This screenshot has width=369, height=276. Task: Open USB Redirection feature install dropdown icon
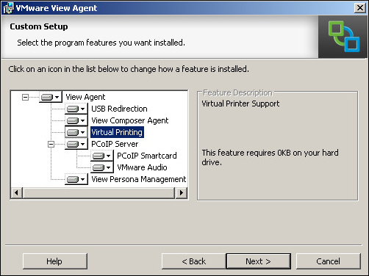coord(76,109)
